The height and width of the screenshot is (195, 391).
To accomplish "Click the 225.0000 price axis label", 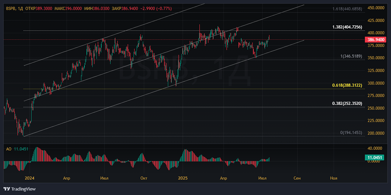I will pyautogui.click(x=375, y=121).
